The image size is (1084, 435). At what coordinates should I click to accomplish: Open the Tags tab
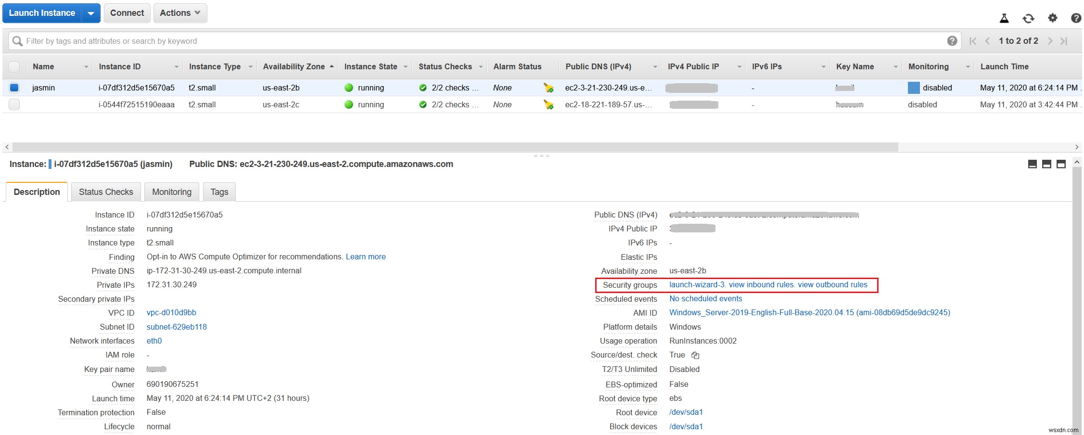coord(219,192)
